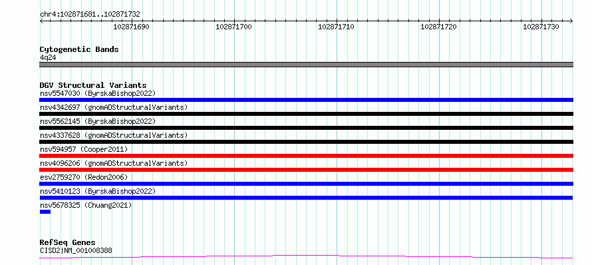Click the blue bar for nsv5410123
The height and width of the screenshot is (265, 592).
pos(306,198)
